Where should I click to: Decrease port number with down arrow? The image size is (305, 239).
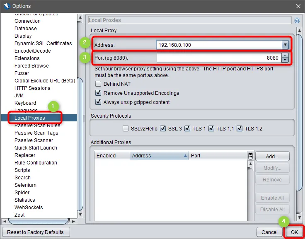coord(285,60)
